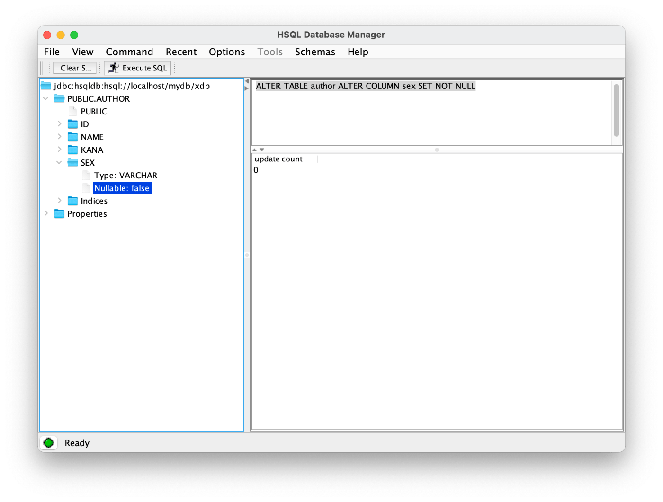Click the HSQL Database Manager window title
This screenshot has width=663, height=502.
pos(331,35)
